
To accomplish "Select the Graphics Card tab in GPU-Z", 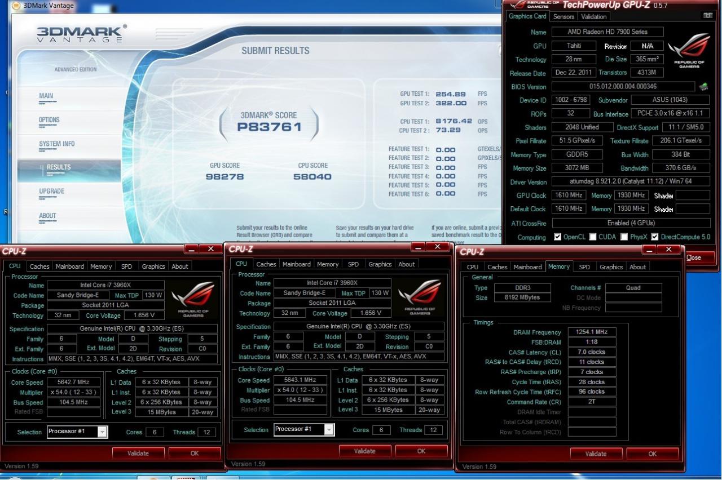I will click(527, 16).
